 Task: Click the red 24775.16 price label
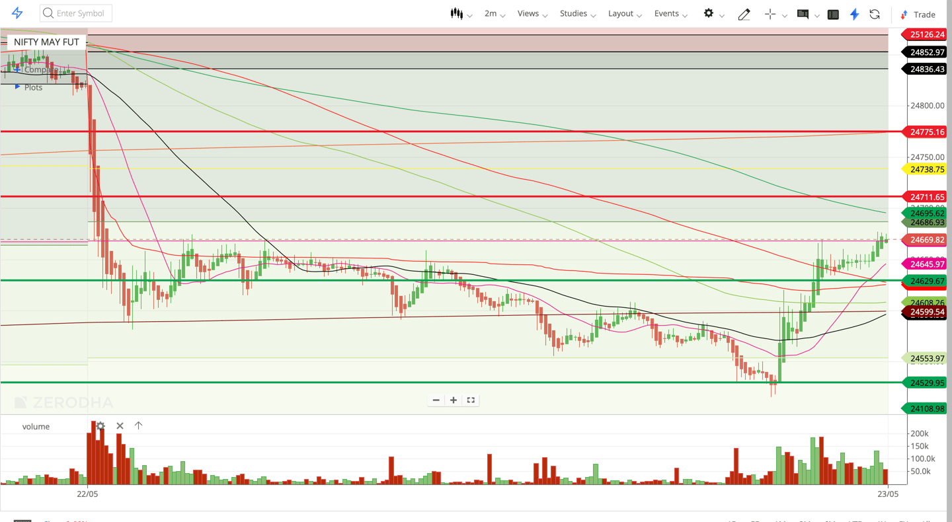coord(924,132)
